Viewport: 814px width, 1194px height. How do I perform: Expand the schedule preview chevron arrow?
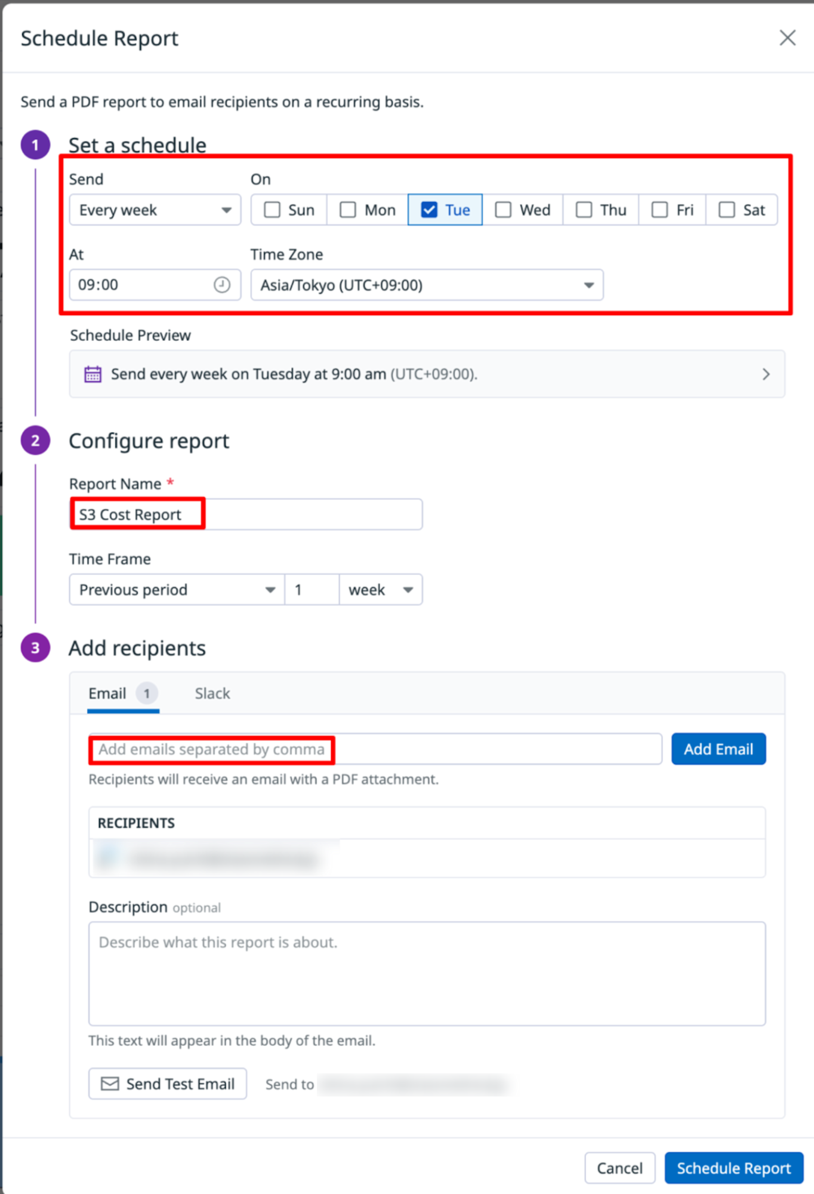click(766, 374)
